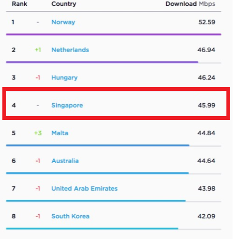235x239 pixels.
Task: Click the Rank column header
Action: pyautogui.click(x=20, y=4)
